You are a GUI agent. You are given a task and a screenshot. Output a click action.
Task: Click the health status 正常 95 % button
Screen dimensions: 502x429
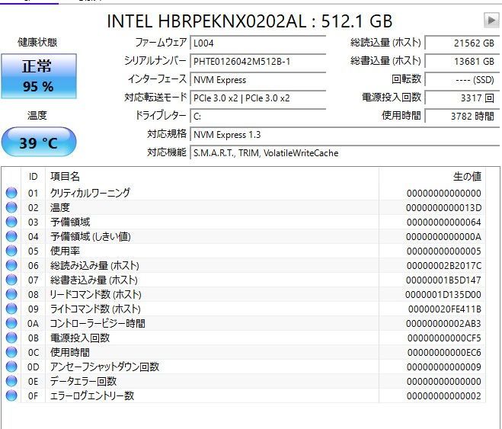click(39, 76)
